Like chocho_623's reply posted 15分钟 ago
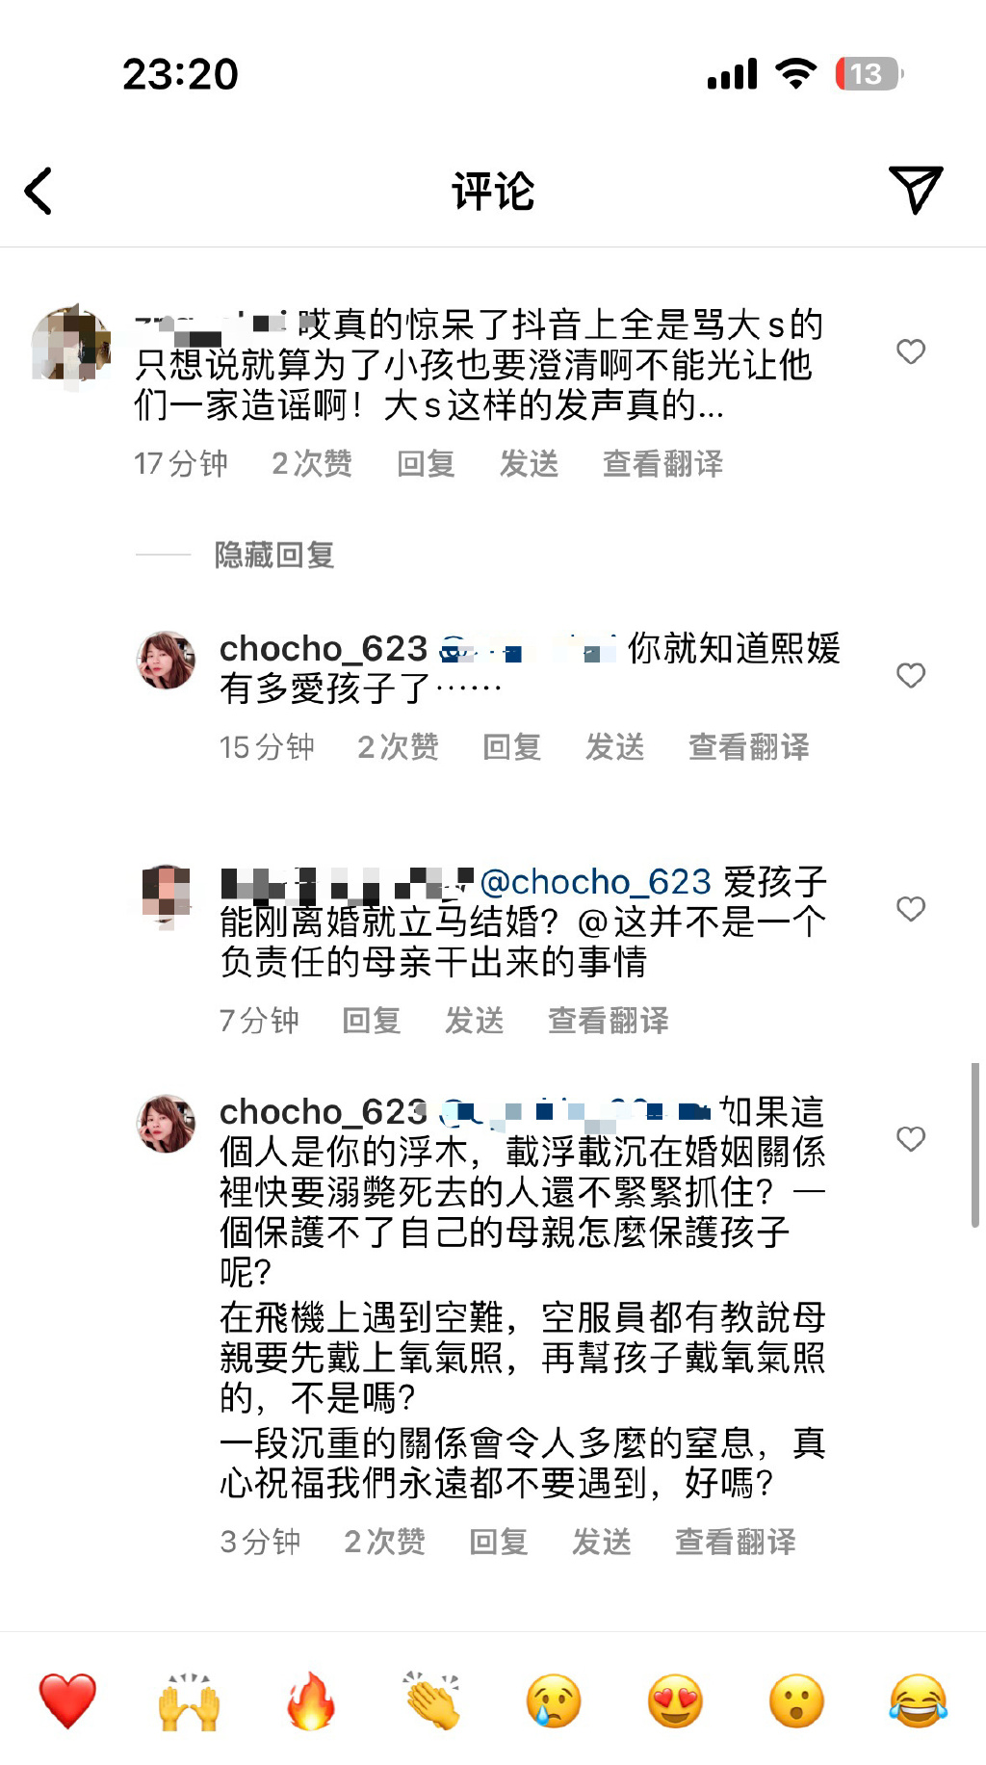Screen dimensions: 986x1765 pyautogui.click(x=911, y=675)
